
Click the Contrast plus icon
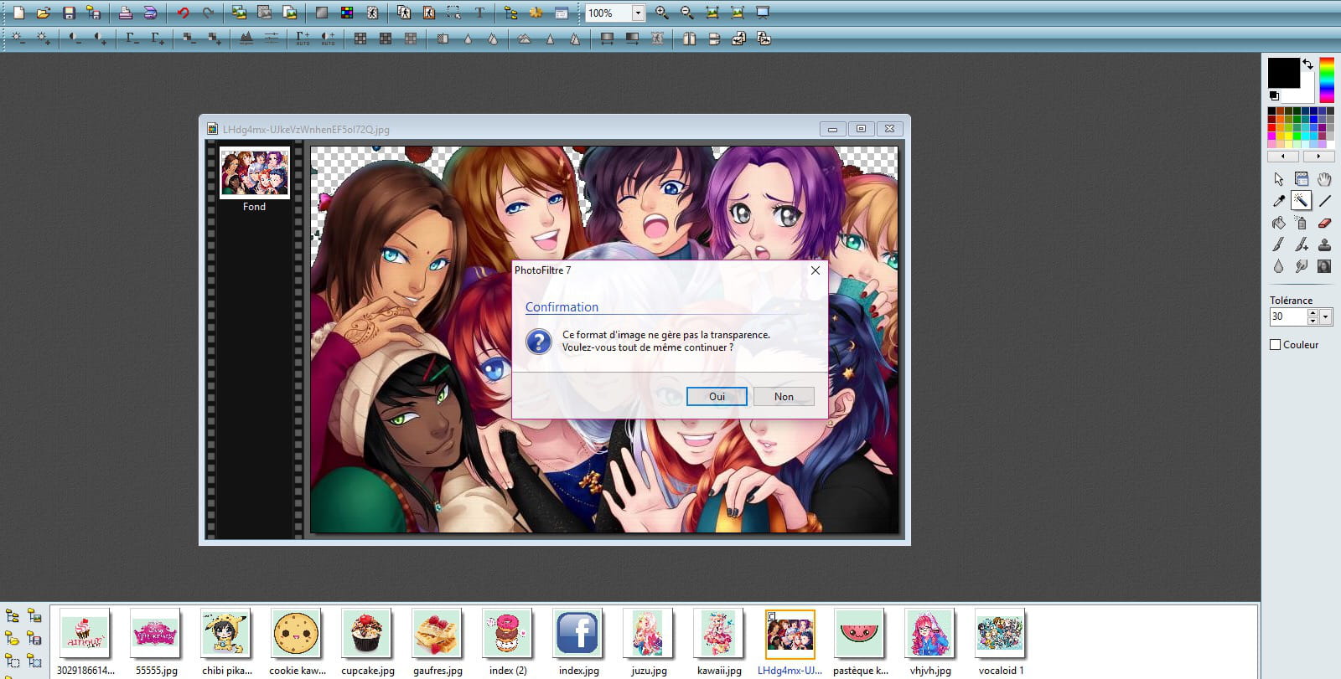[x=101, y=38]
